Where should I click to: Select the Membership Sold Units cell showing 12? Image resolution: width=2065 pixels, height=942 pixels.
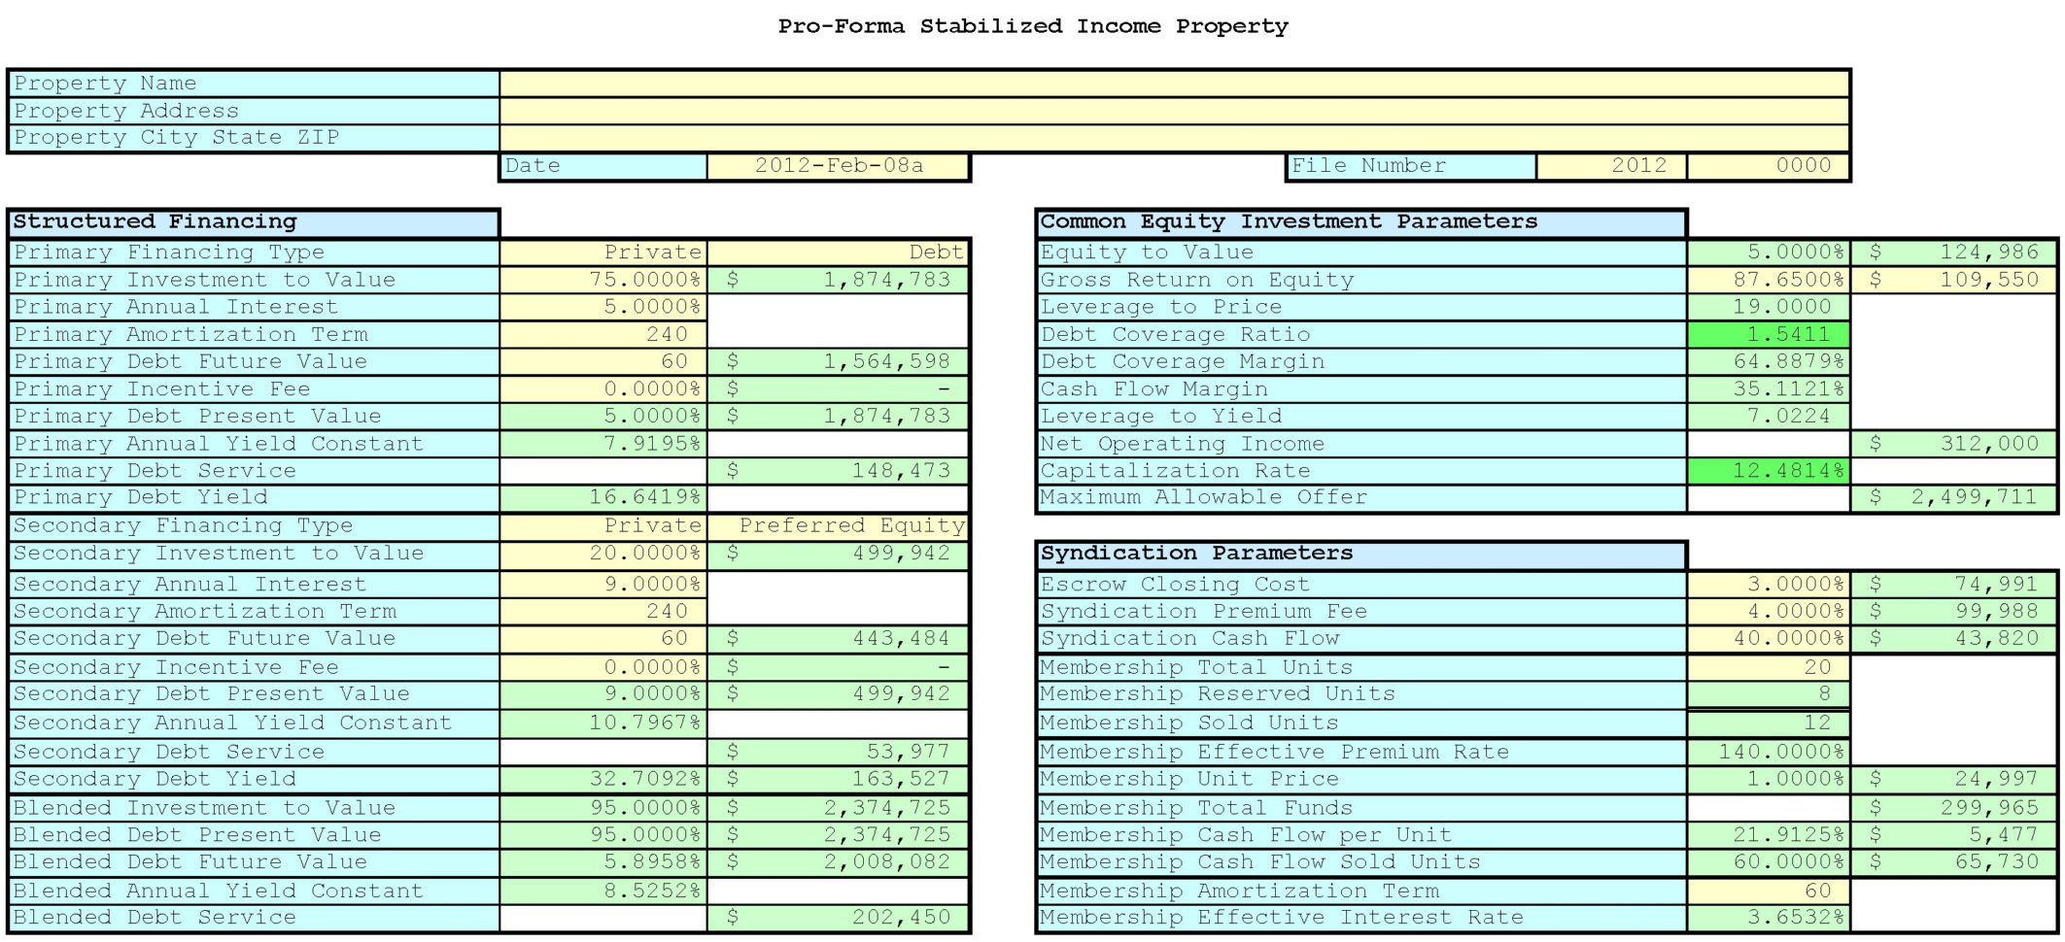[1769, 723]
